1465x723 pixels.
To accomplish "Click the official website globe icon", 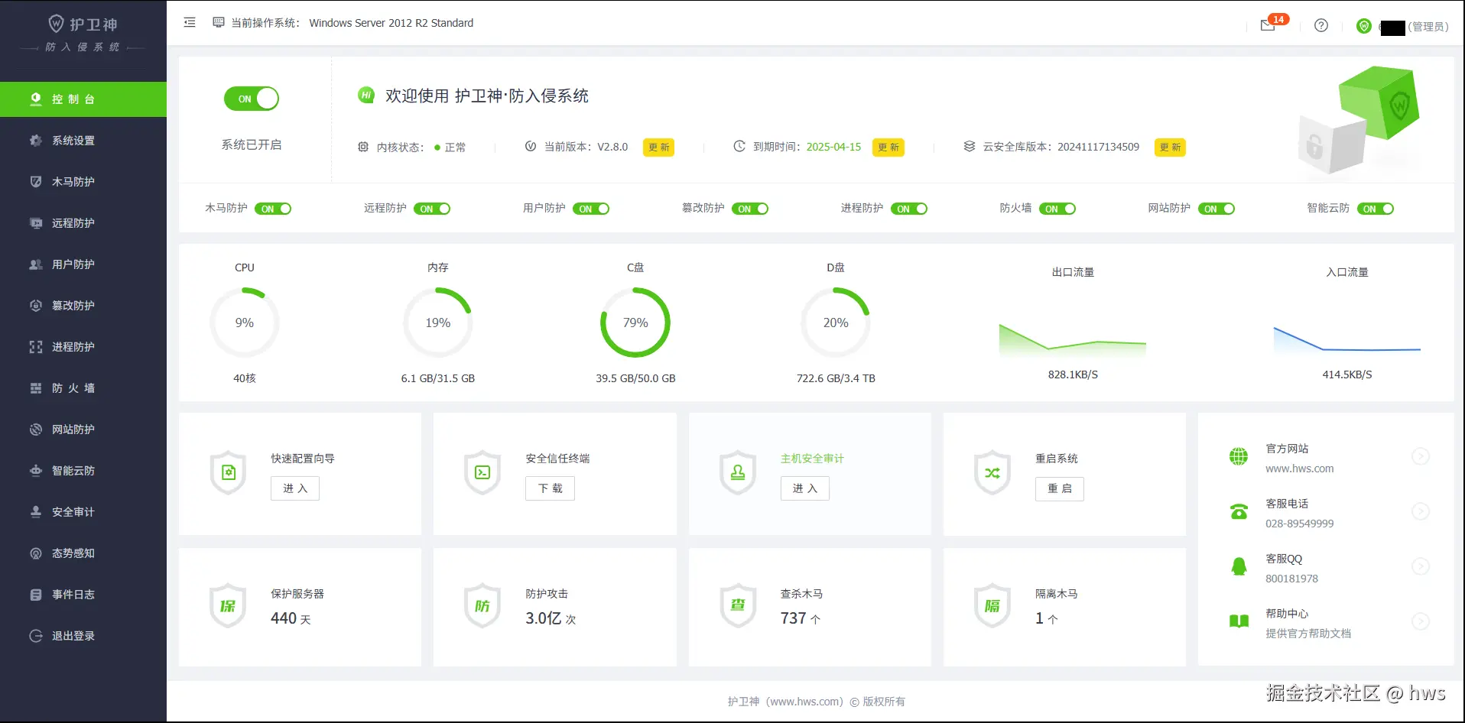I will 1239,456.
